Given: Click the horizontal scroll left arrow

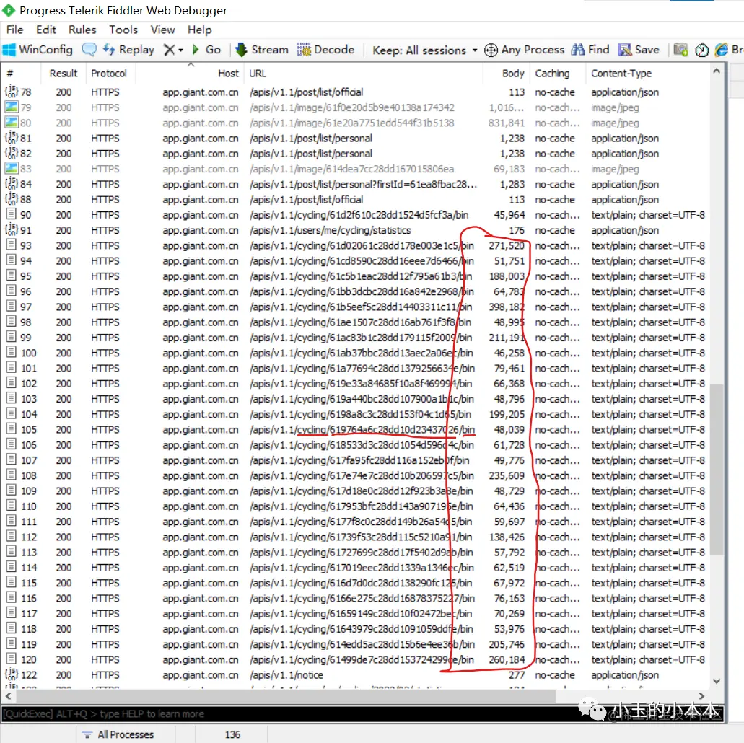Looking at the screenshot, I should (8, 696).
